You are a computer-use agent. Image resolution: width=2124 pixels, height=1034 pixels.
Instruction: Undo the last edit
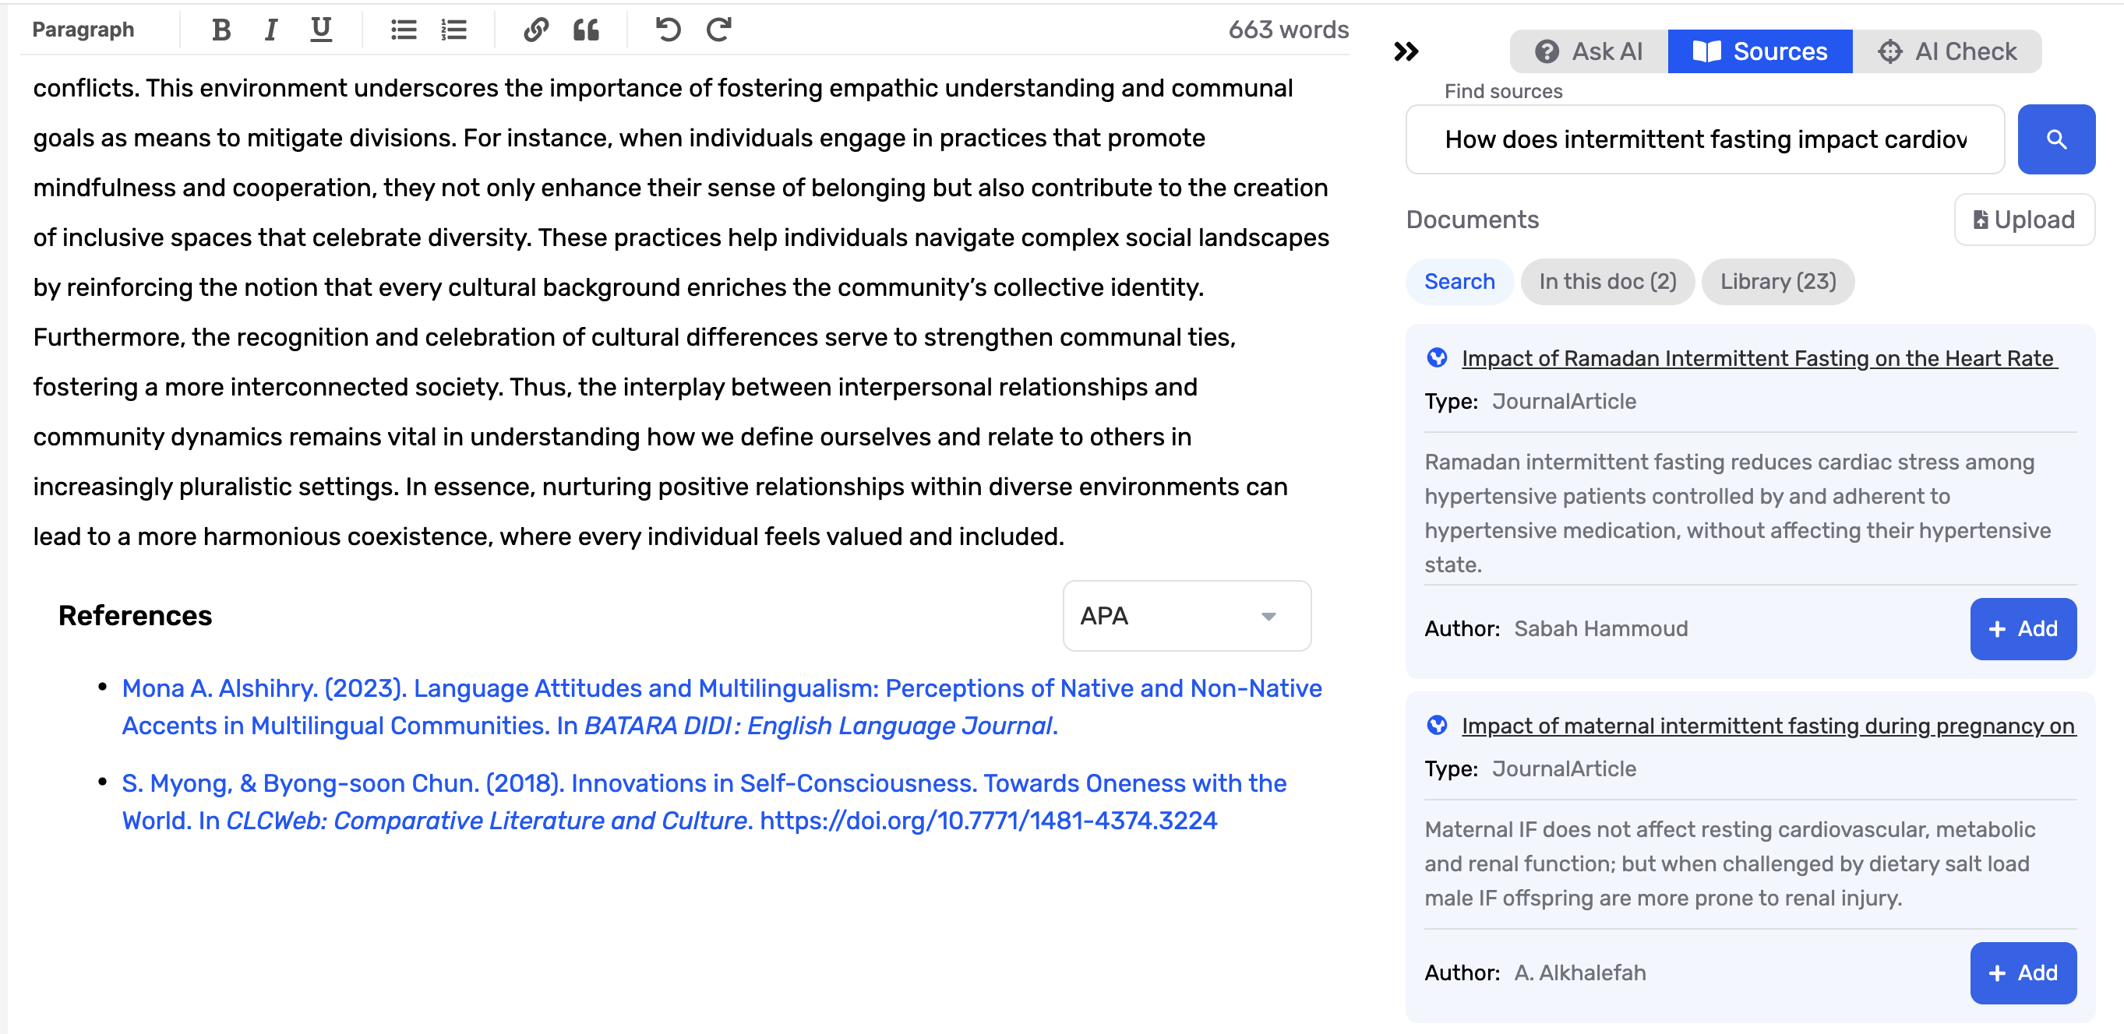[669, 30]
